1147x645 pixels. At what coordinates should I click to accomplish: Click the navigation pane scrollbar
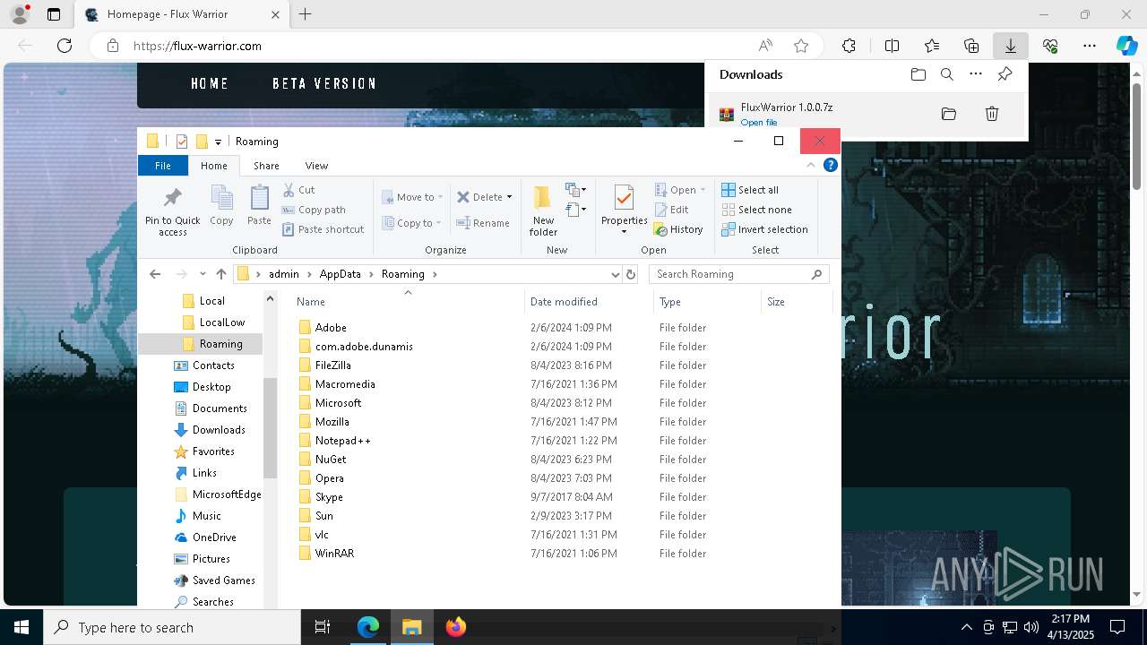[x=271, y=428]
